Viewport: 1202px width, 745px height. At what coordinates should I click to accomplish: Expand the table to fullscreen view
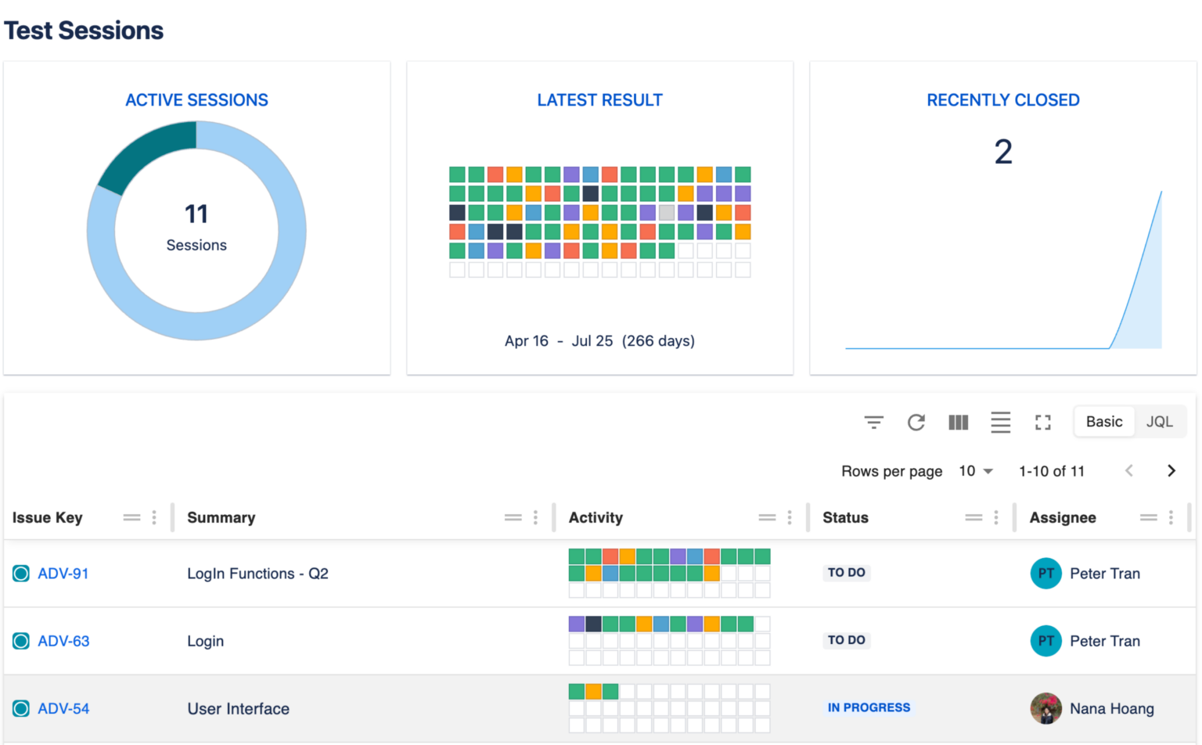click(x=1043, y=423)
